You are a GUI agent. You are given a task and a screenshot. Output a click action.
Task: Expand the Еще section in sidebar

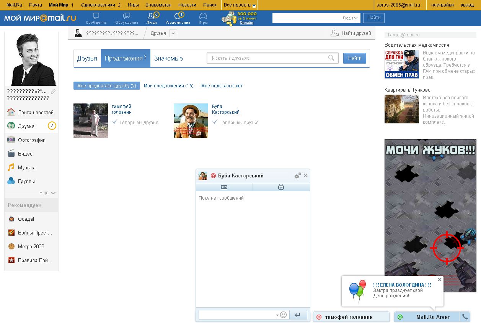click(47, 193)
